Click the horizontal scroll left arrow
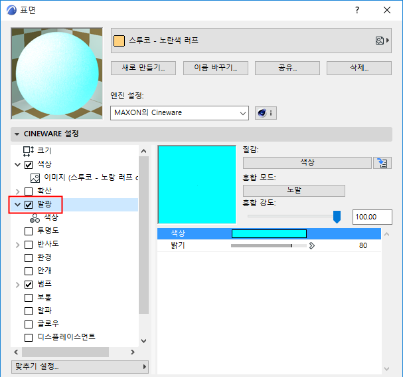403x377 pixels. (x=16, y=352)
